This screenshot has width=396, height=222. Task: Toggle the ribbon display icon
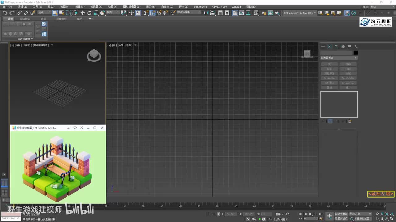[x=235, y=13]
